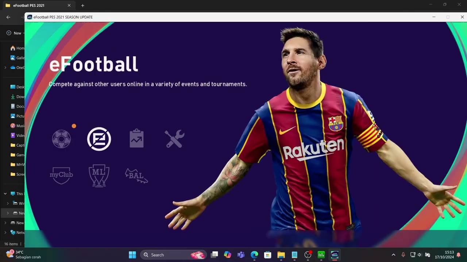Open Microsoft Edge from the taskbar
The height and width of the screenshot is (262, 467).
pyautogui.click(x=254, y=255)
